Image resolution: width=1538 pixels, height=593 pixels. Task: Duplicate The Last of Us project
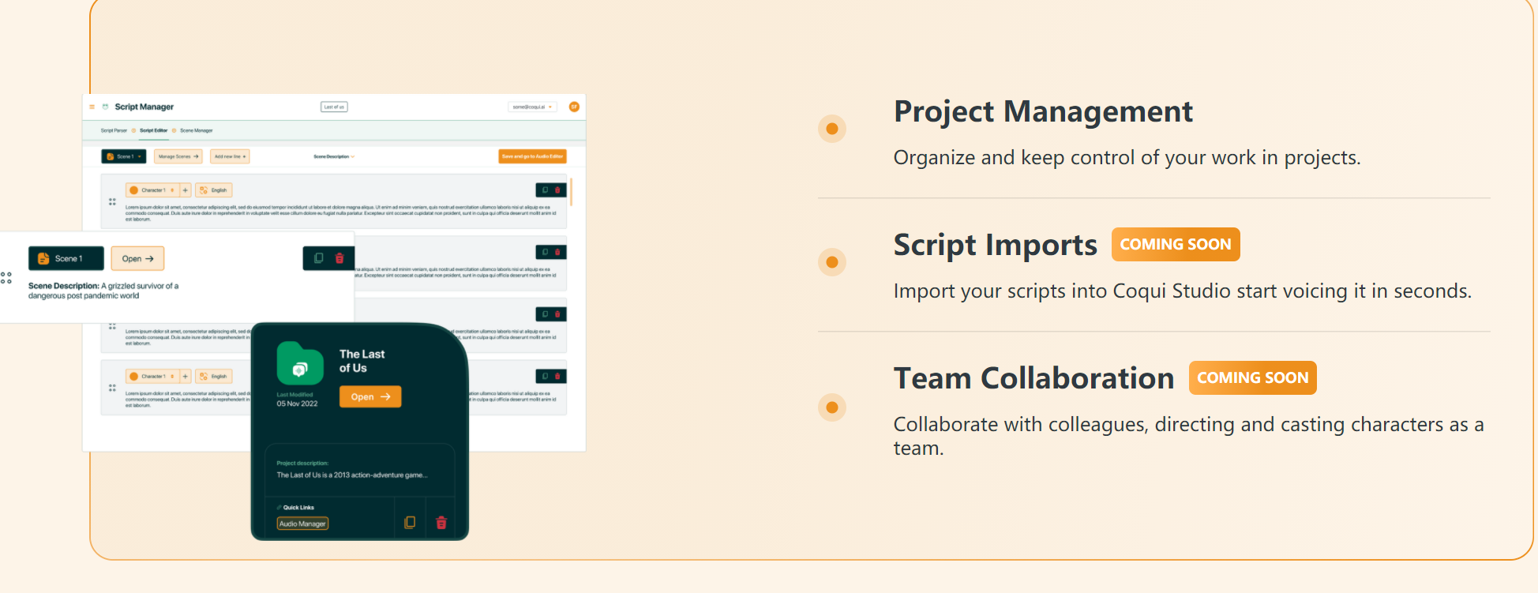(410, 522)
